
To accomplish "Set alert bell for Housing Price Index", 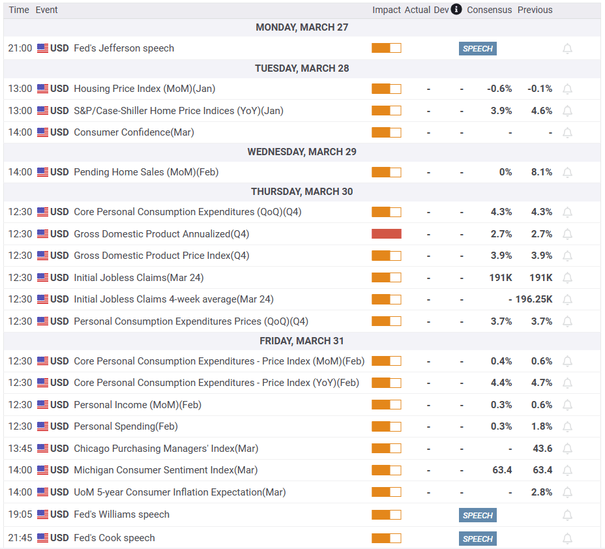I will [567, 89].
